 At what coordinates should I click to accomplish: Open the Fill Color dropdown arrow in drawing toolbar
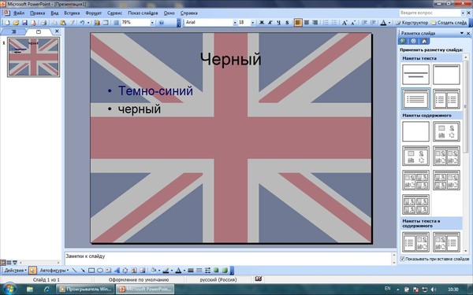159,271
